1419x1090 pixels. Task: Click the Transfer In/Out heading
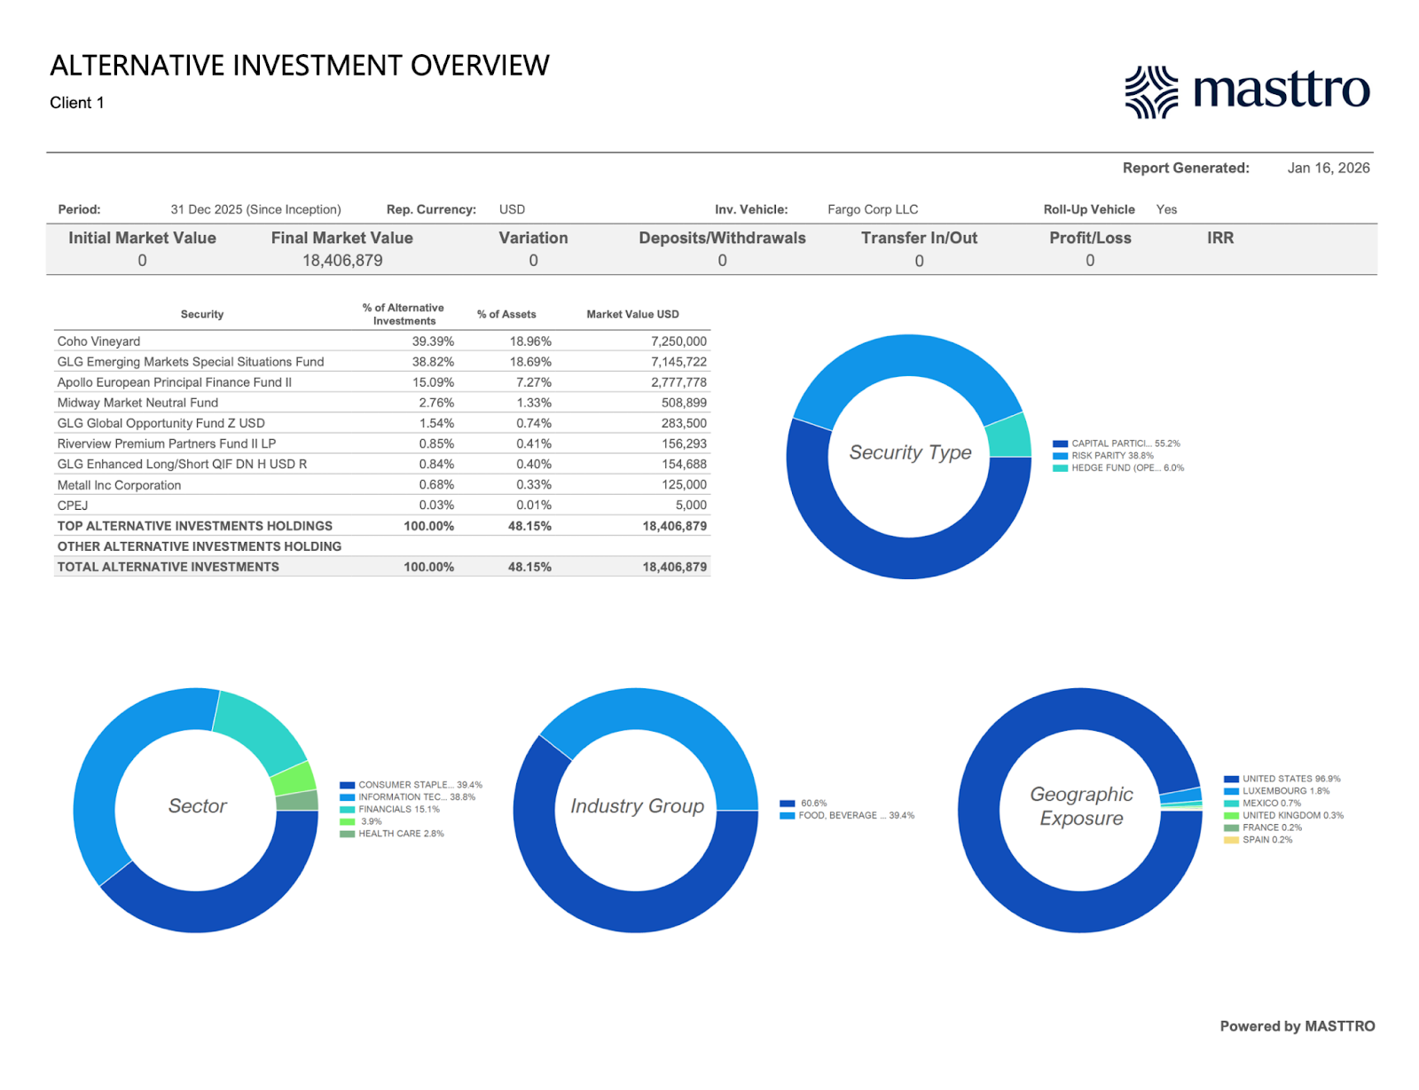[x=919, y=238]
